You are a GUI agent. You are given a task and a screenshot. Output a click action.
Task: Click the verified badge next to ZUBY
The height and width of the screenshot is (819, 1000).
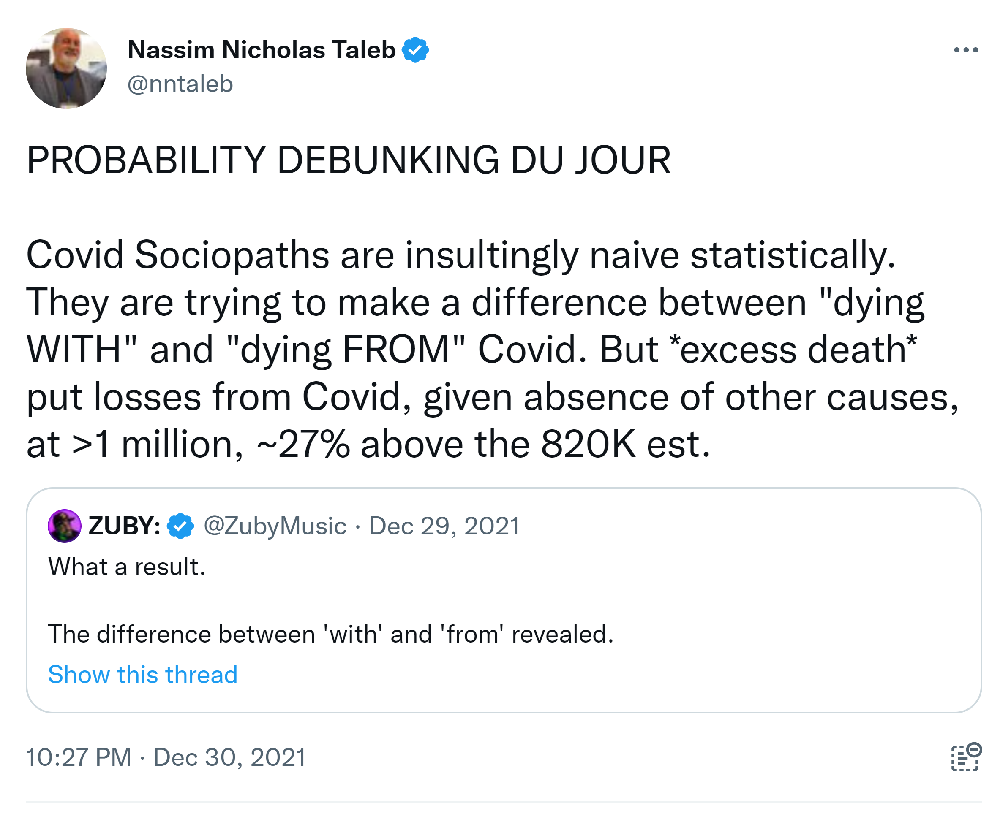pos(180,526)
